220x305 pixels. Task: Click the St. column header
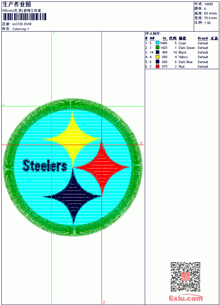pos(165,38)
